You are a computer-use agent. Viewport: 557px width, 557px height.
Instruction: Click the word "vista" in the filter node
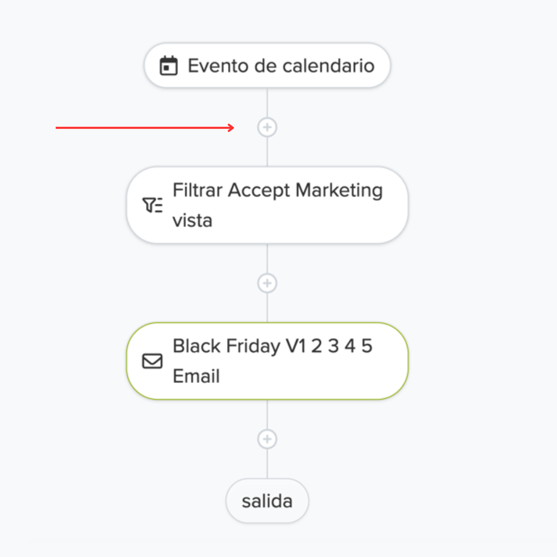click(192, 221)
